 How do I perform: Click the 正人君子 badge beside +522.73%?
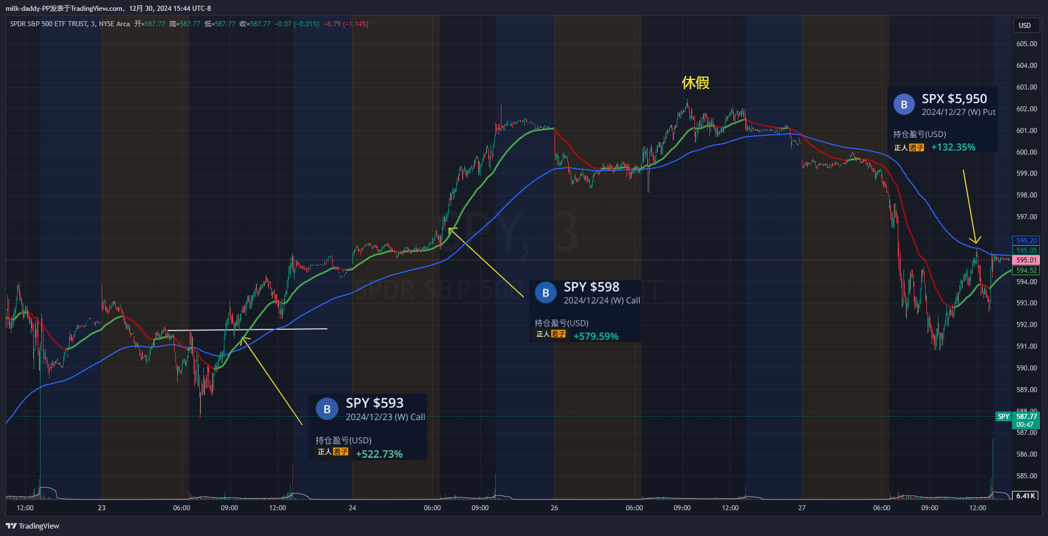333,452
